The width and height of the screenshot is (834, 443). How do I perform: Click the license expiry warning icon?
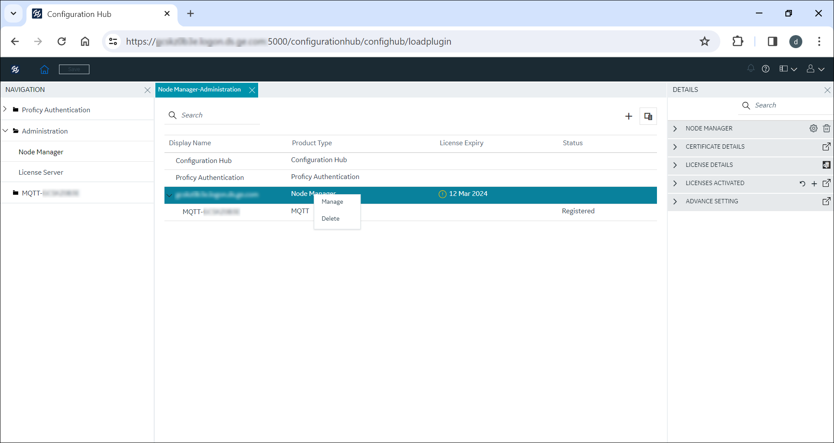[443, 194]
